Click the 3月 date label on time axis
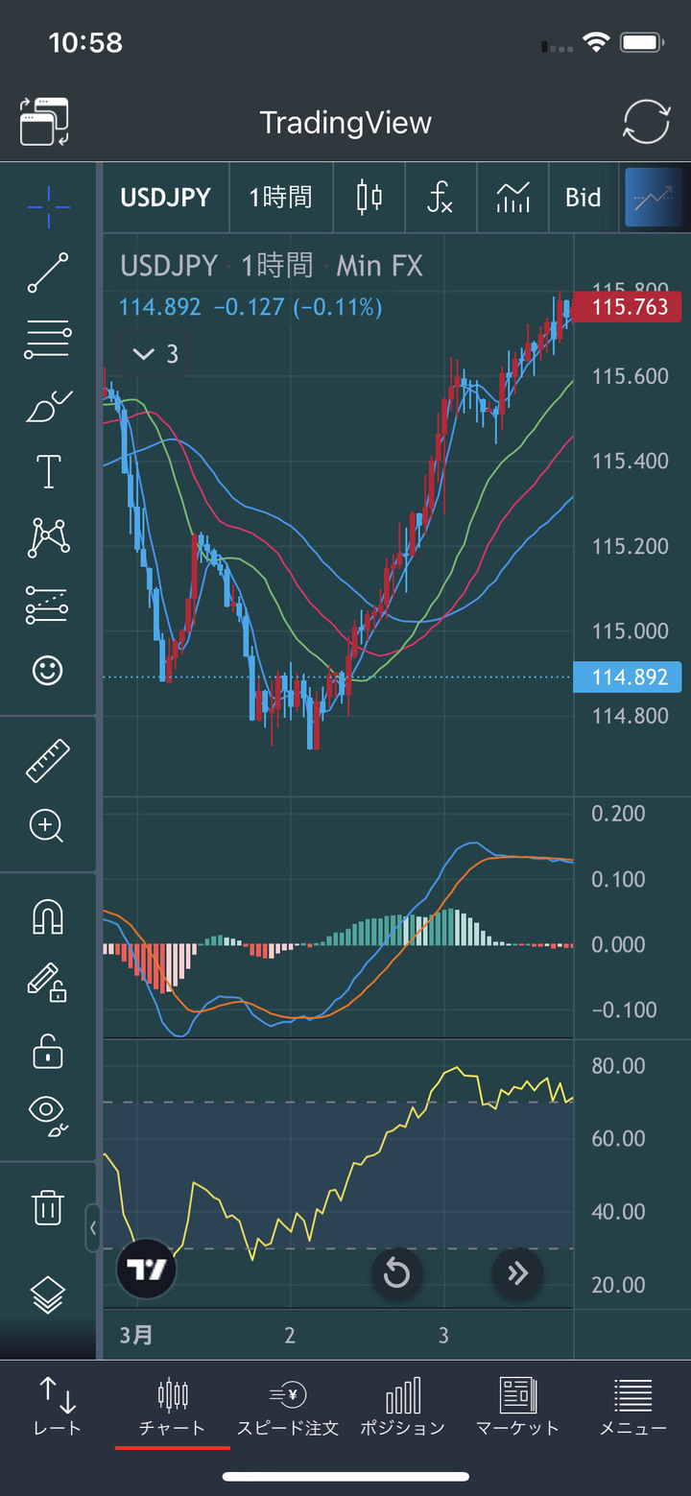The height and width of the screenshot is (1496, 691). pos(136,1335)
